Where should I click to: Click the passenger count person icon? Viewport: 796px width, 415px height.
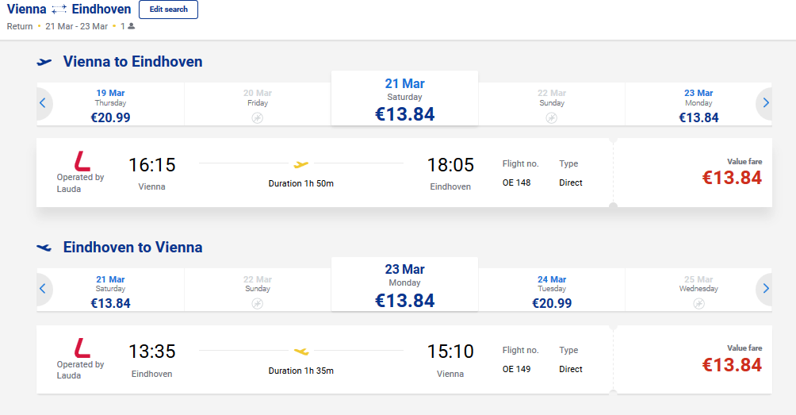(132, 26)
